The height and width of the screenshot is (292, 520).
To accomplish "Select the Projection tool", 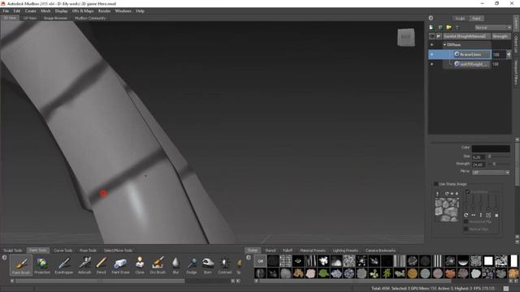I will point(42,265).
